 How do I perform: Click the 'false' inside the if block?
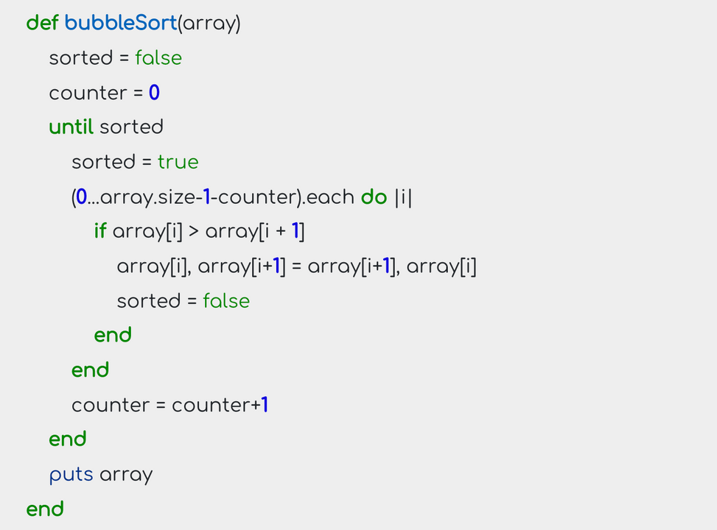coord(226,301)
